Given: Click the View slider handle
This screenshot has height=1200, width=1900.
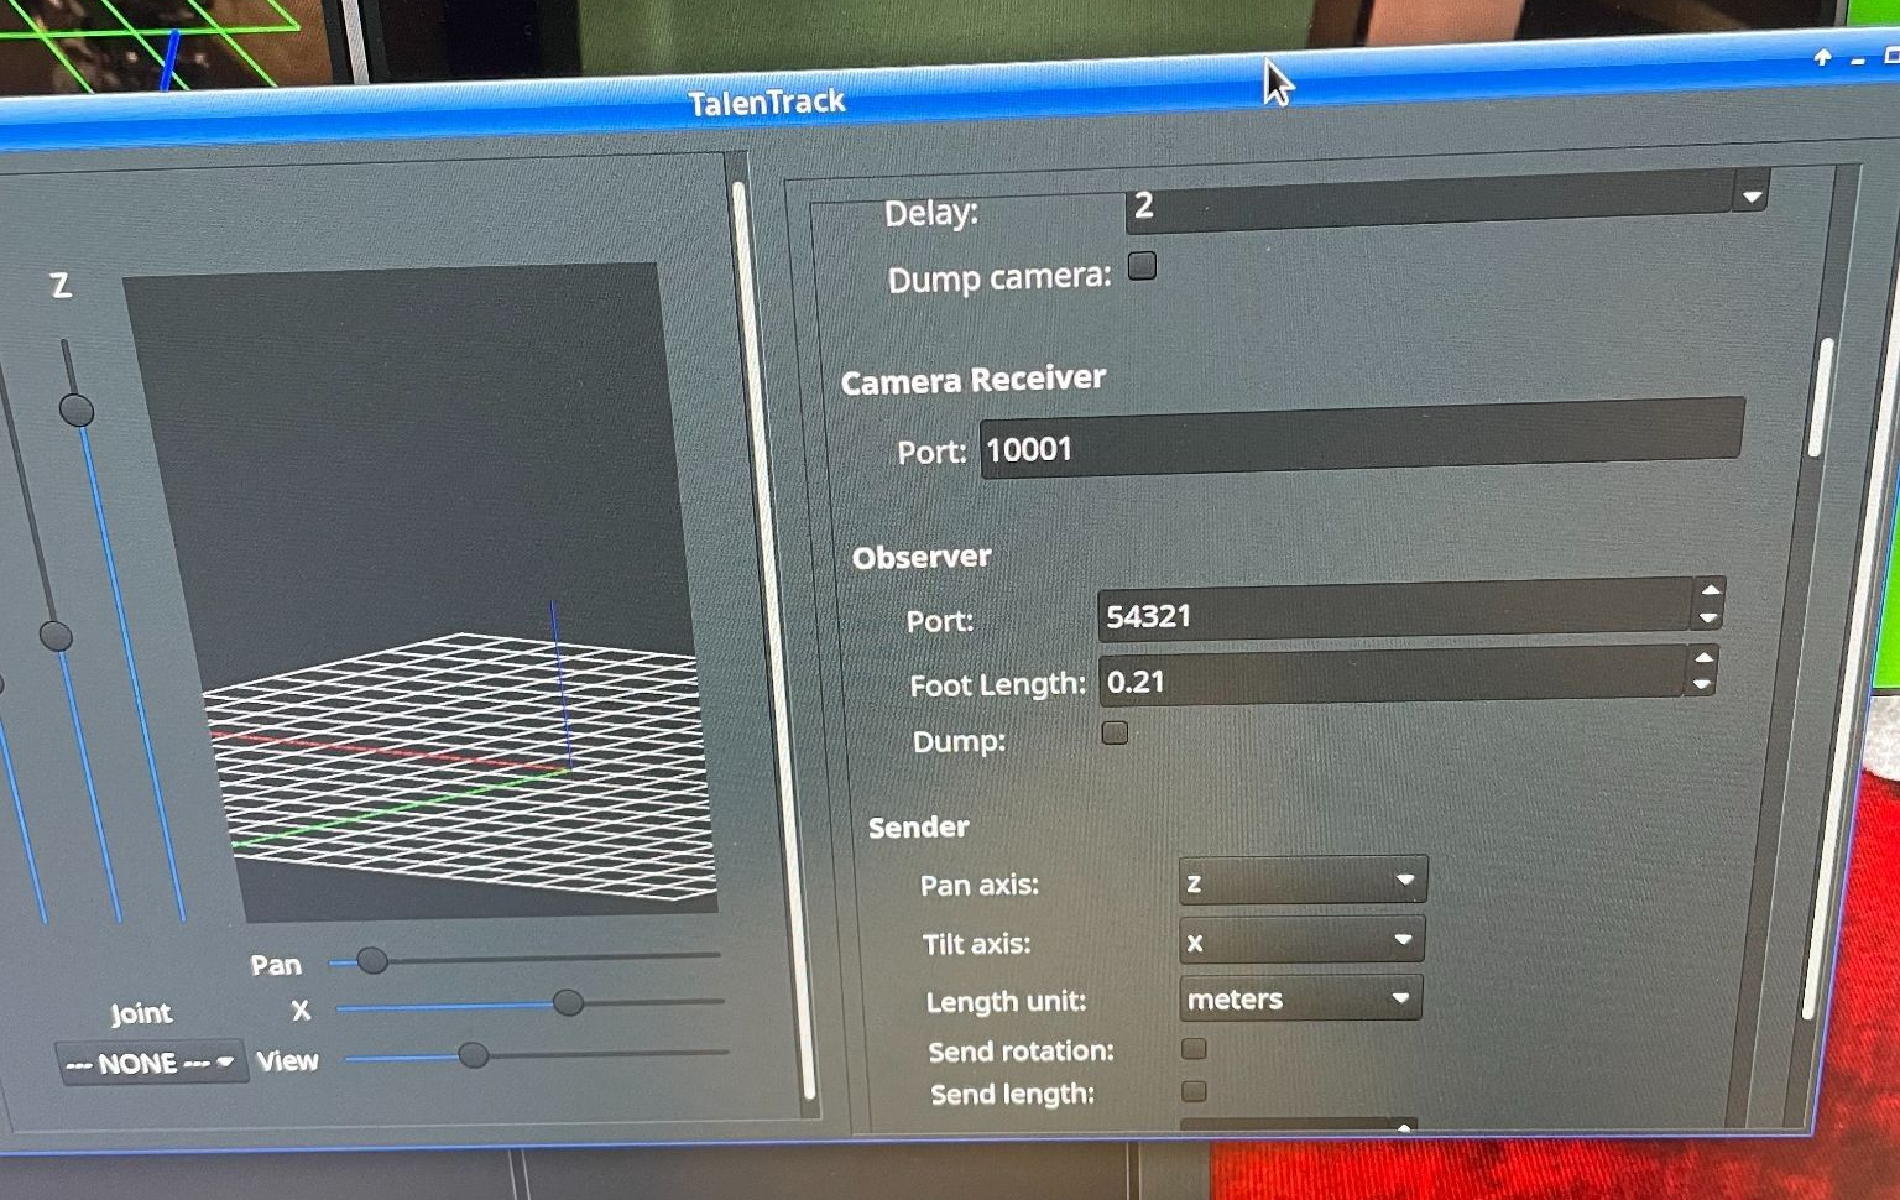Looking at the screenshot, I should pos(473,1055).
